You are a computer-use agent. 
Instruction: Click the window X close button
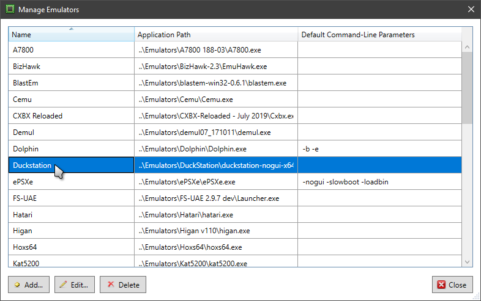click(471, 10)
